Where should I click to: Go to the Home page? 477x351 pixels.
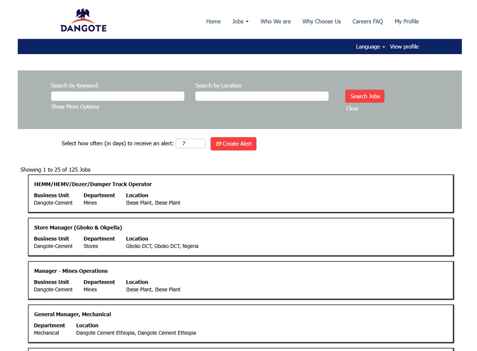click(213, 21)
